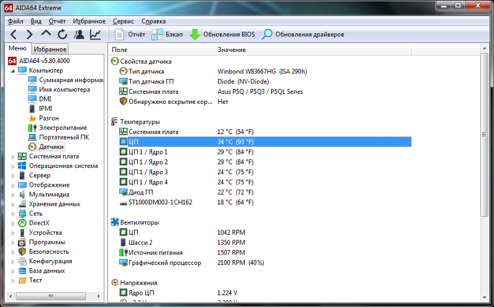Expand the Отображение tree node
The height and width of the screenshot is (307, 494).
click(x=12, y=185)
